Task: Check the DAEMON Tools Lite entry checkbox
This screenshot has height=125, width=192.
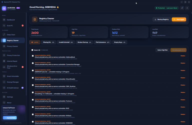Action: coord(33,70)
